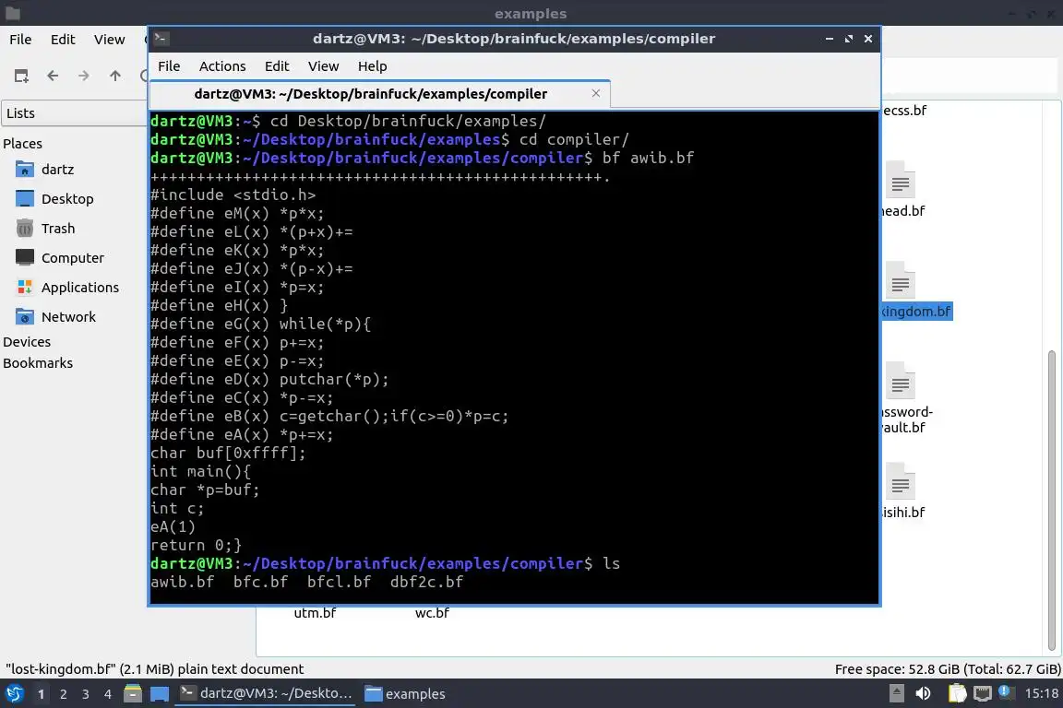
Task: Click 'awib.bf' in the ls output
Action: [183, 582]
